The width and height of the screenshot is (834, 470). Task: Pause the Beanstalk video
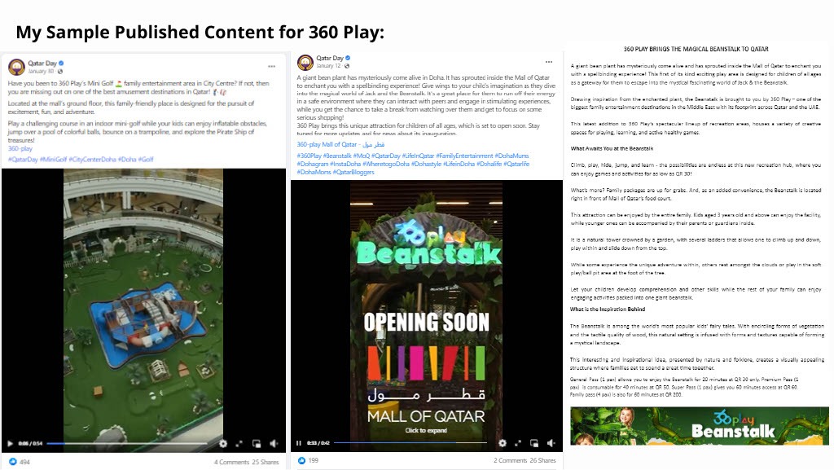click(299, 443)
